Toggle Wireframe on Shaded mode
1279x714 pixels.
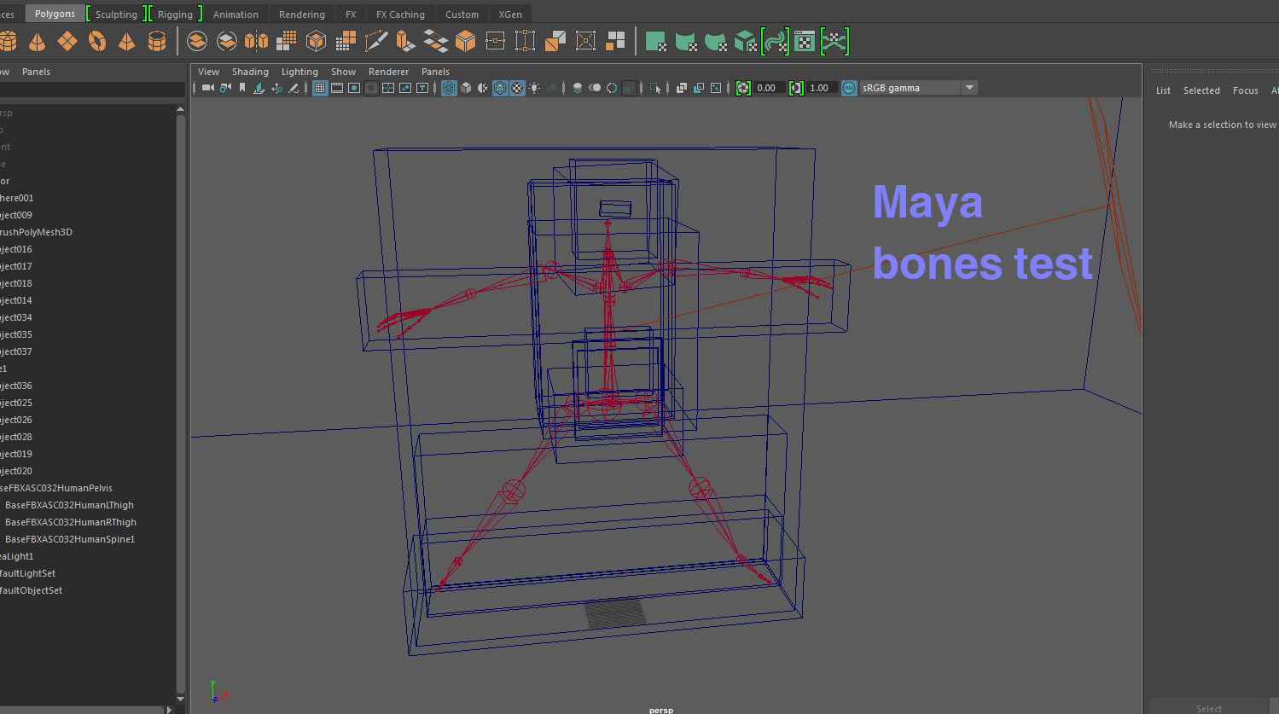point(500,88)
